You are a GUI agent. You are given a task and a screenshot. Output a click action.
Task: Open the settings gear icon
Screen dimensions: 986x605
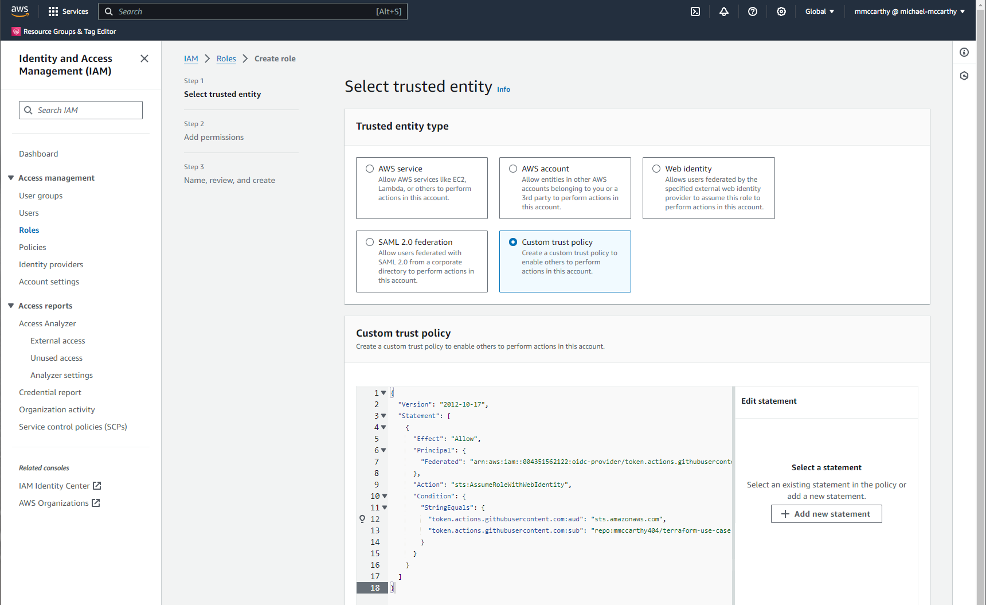pyautogui.click(x=781, y=11)
